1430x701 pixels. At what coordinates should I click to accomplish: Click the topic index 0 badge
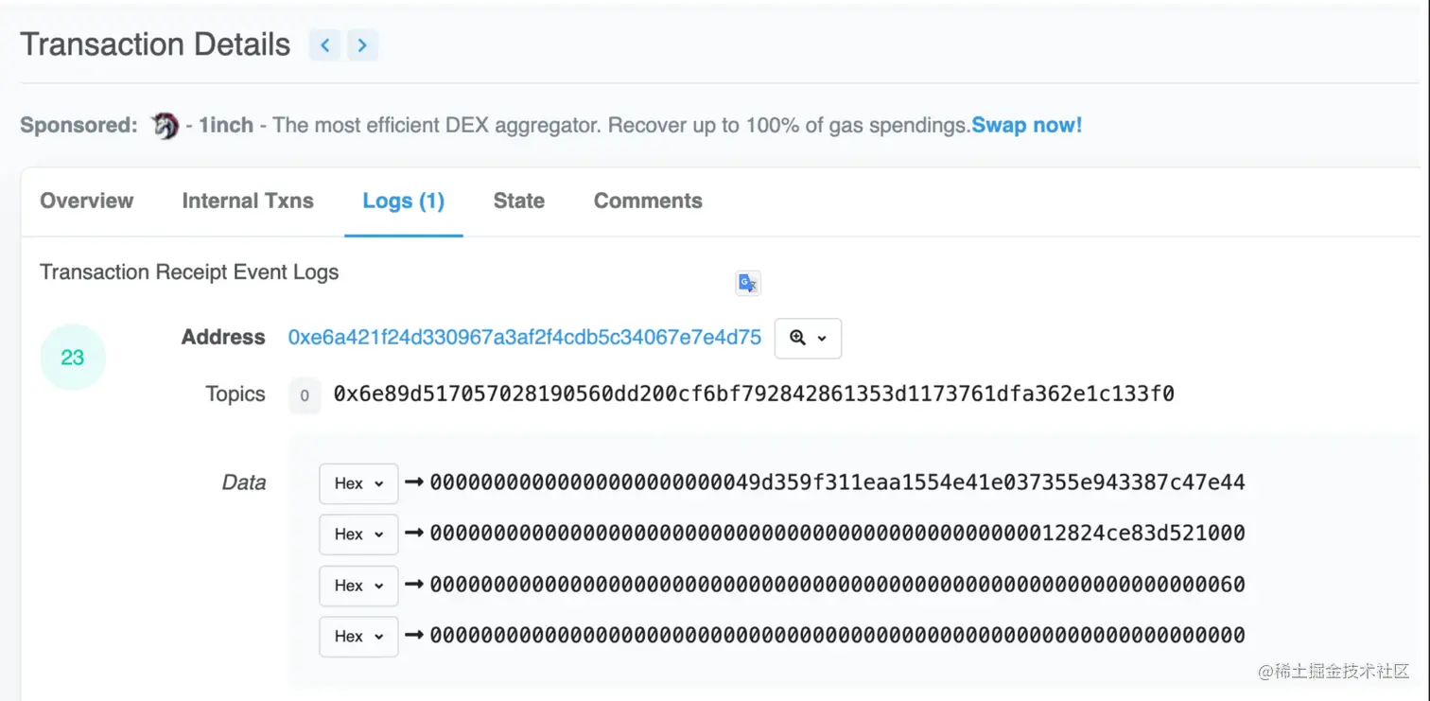[x=304, y=395]
